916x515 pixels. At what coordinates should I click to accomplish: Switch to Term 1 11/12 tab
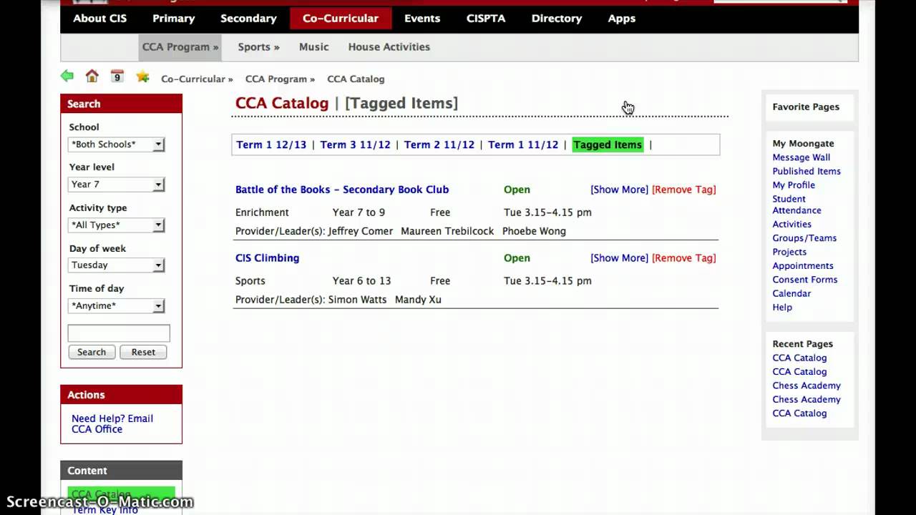pyautogui.click(x=523, y=145)
